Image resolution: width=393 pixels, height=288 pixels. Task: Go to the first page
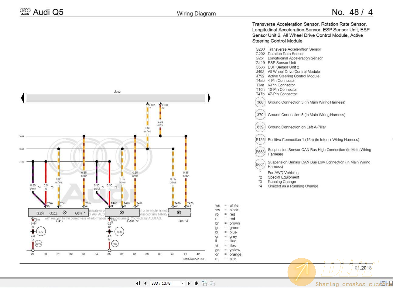tap(138, 283)
